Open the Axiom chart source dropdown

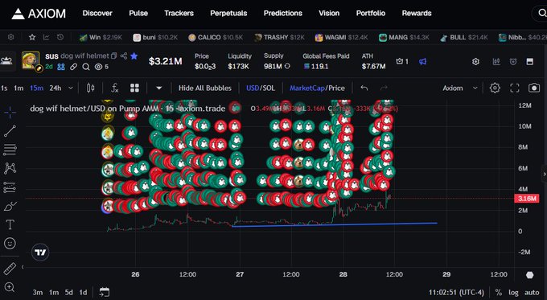(460, 88)
